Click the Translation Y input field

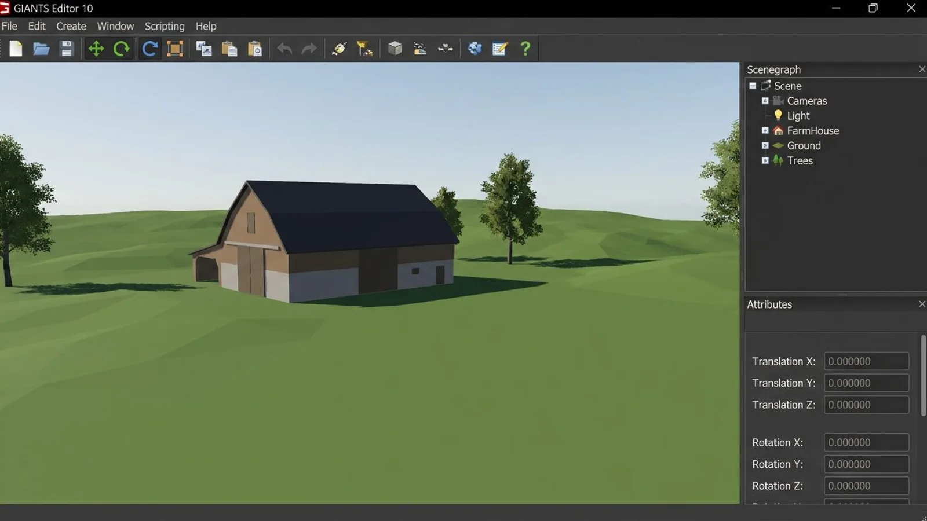click(866, 383)
